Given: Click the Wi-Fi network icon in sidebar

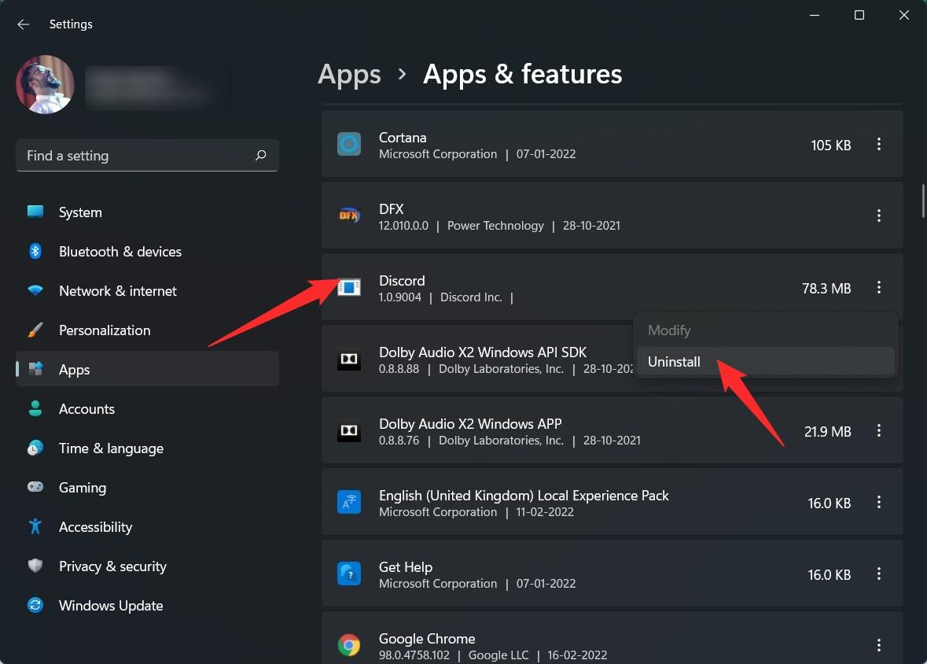Looking at the screenshot, I should pyautogui.click(x=35, y=290).
